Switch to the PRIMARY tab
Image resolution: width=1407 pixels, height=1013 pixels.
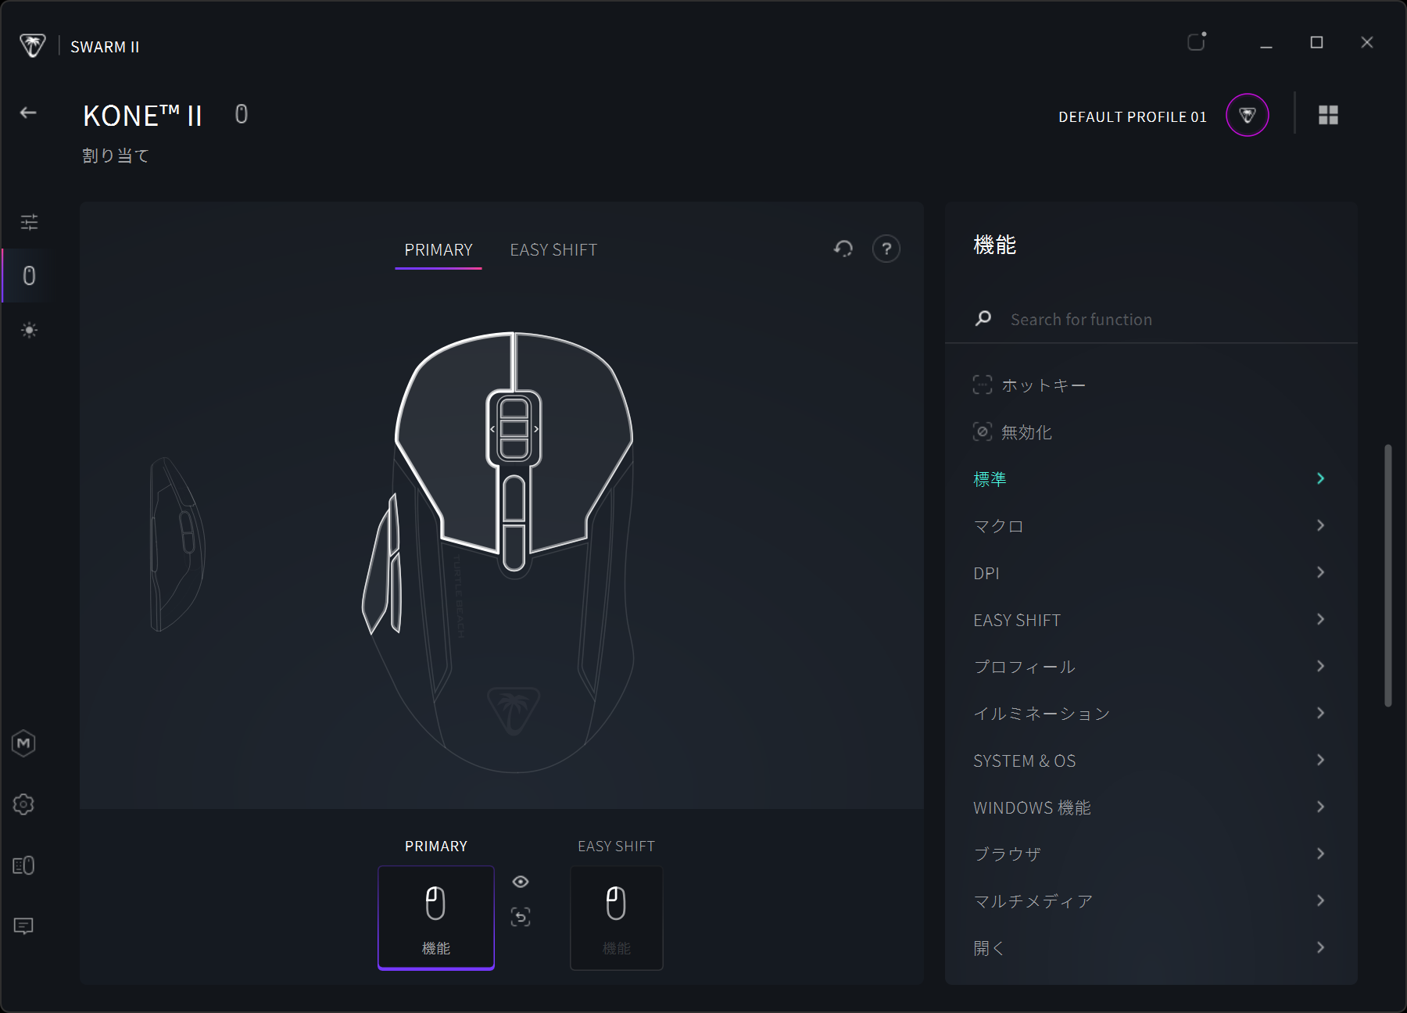pos(439,250)
